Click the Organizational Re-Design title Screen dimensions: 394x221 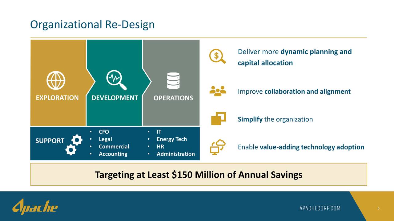coord(92,25)
